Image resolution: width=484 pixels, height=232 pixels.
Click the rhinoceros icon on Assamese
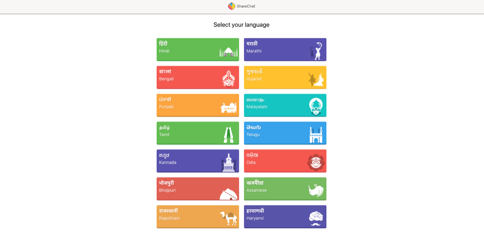(316, 190)
